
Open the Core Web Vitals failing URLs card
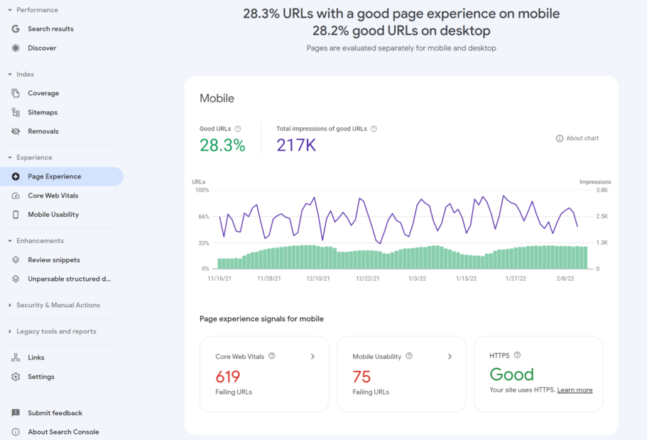pos(264,374)
